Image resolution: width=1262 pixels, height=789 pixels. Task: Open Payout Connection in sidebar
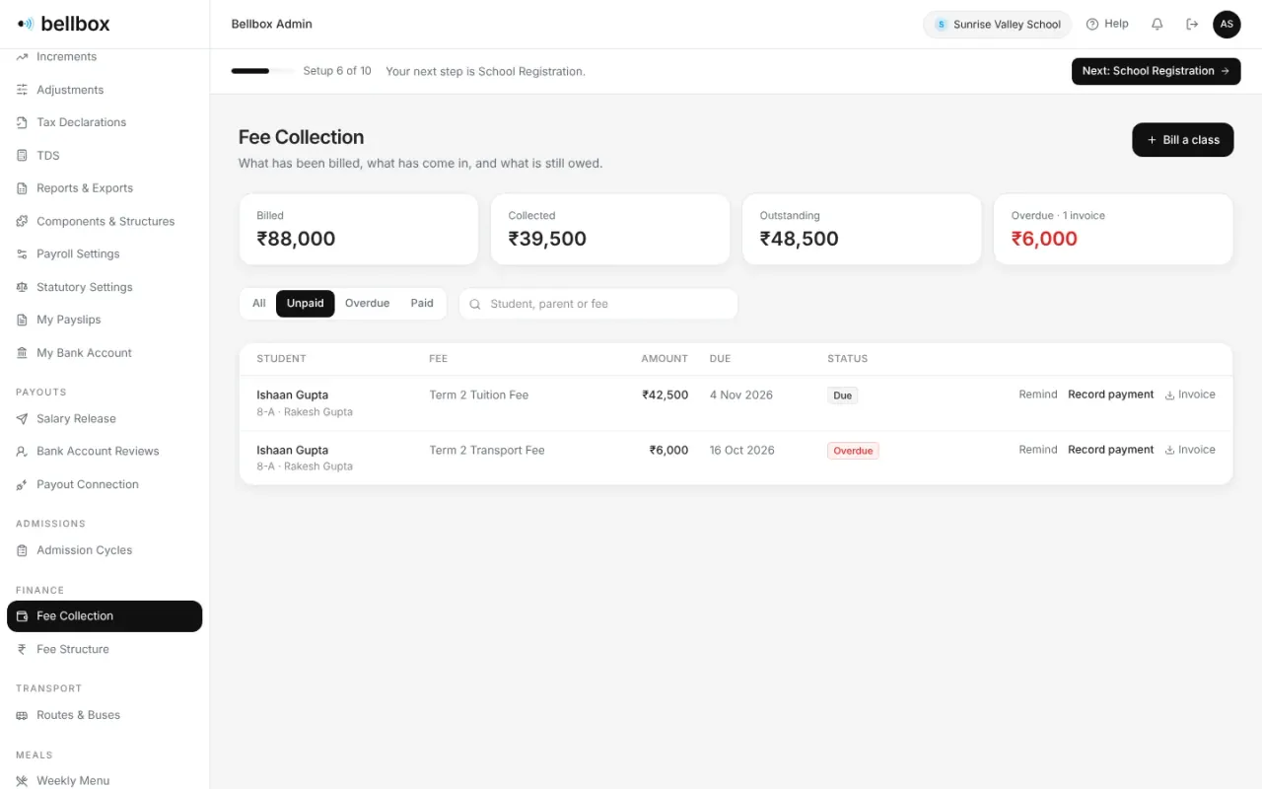tap(105, 484)
